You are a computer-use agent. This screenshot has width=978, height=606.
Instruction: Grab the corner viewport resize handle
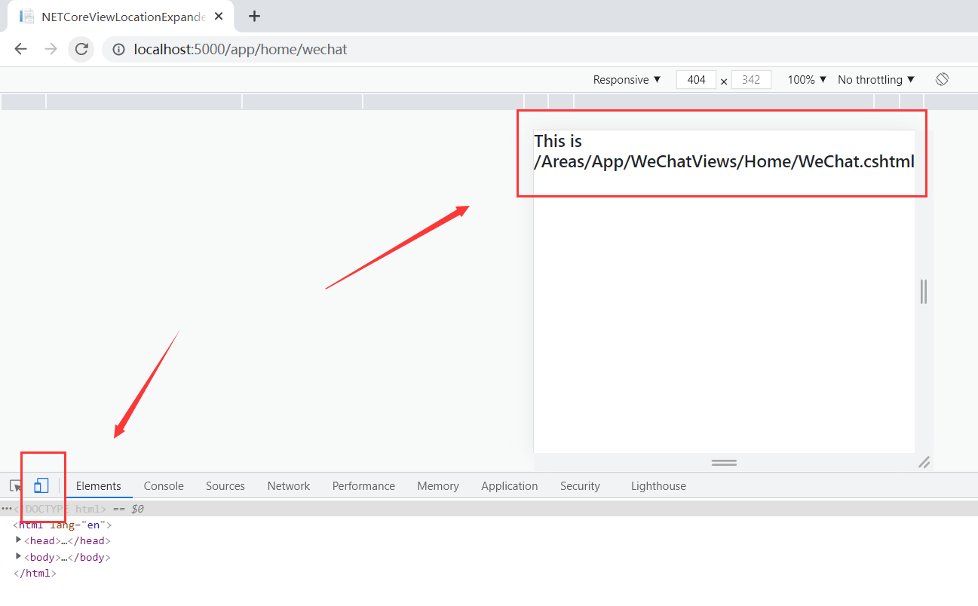pyautogui.click(x=924, y=462)
